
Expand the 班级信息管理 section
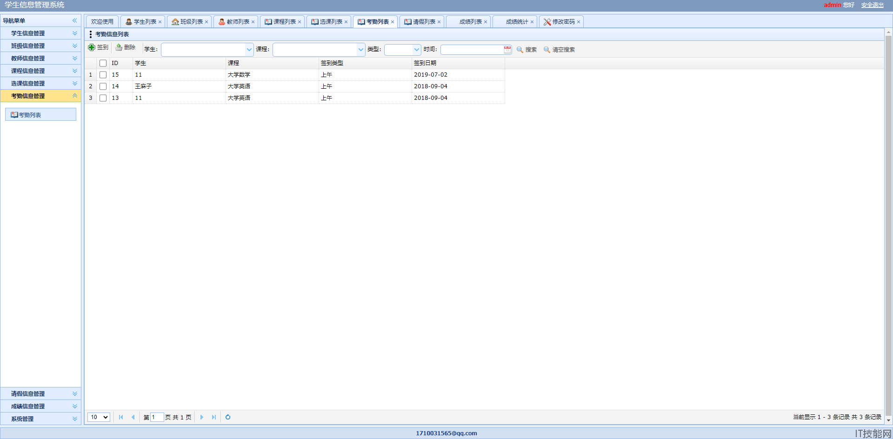(x=40, y=46)
